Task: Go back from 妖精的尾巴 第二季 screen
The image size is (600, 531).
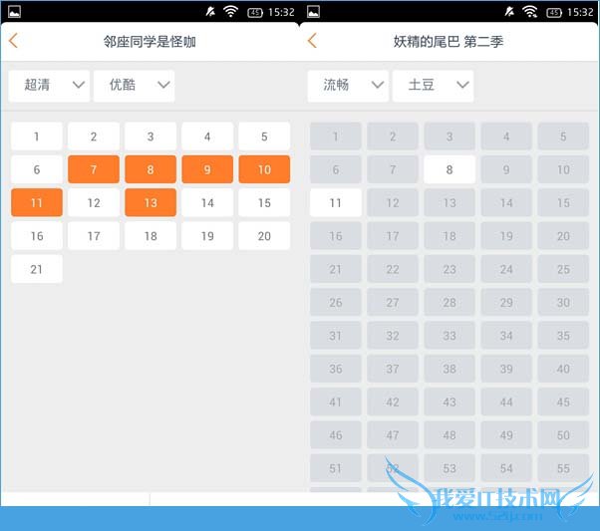Action: (x=312, y=41)
